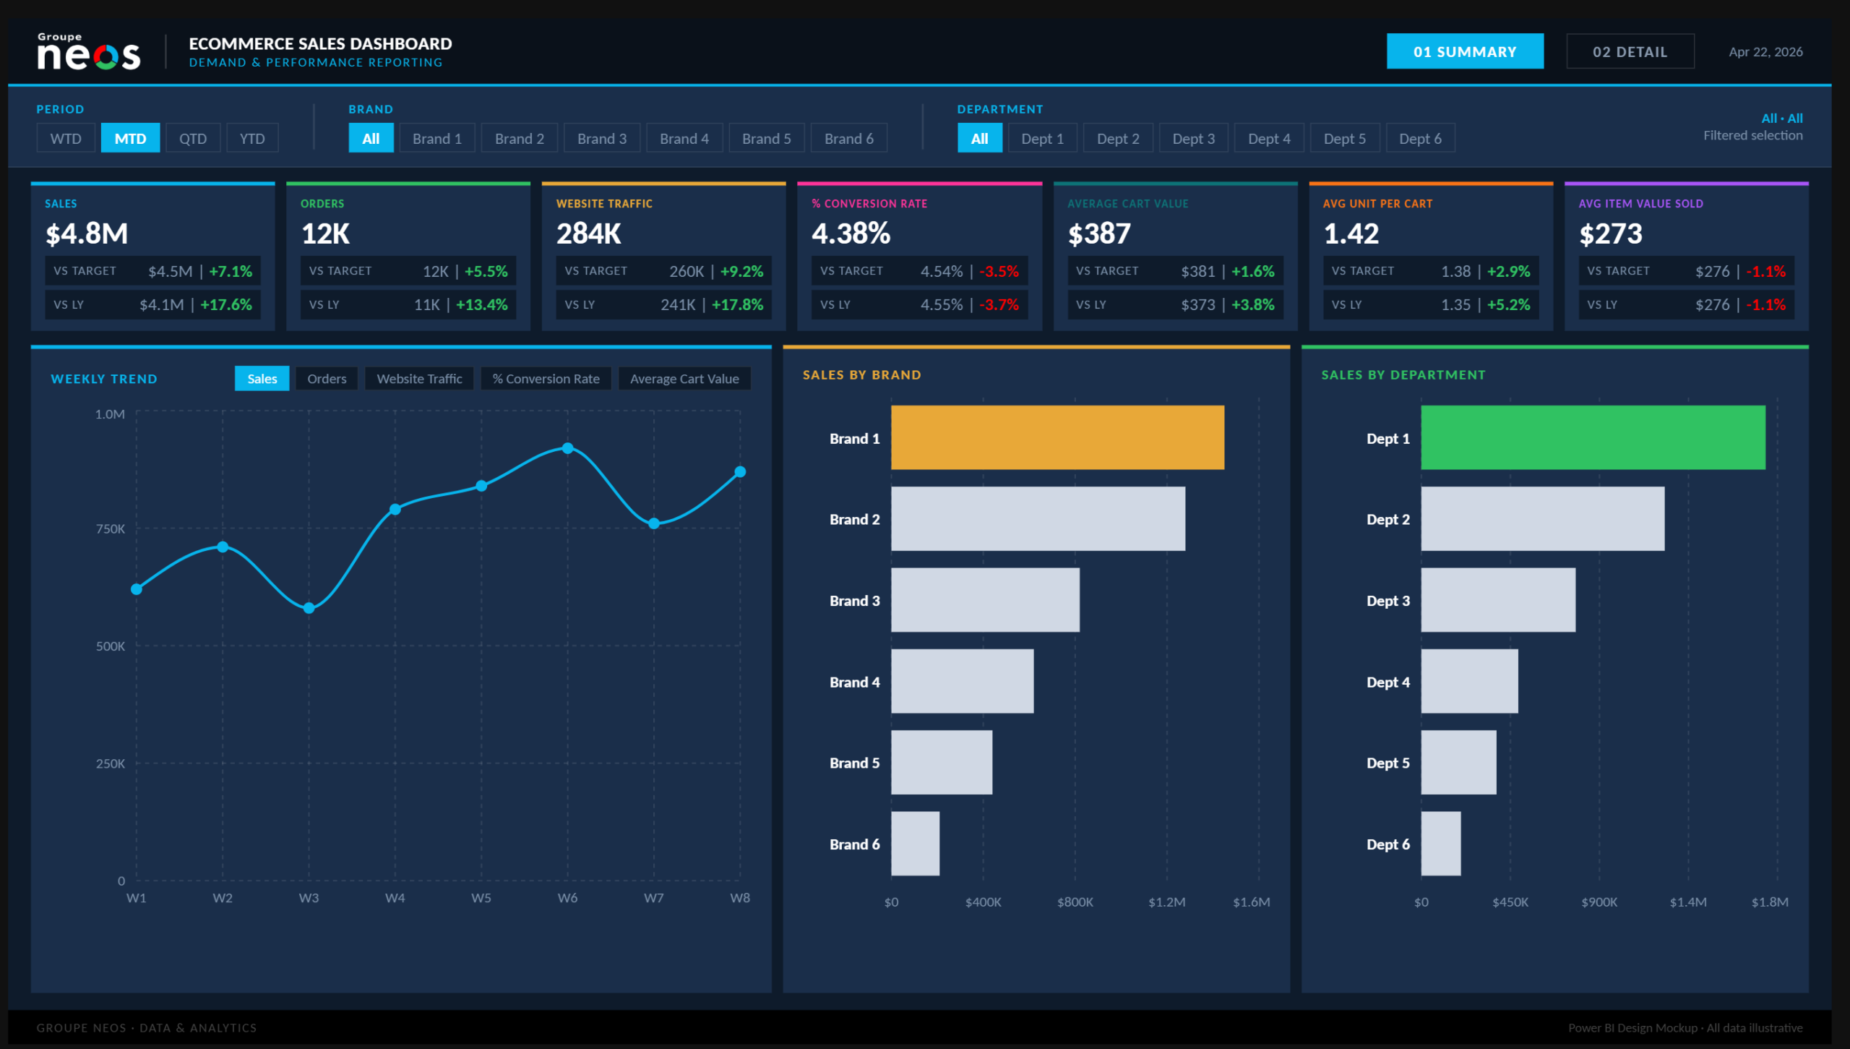Select the QTD period filter

[x=193, y=138]
